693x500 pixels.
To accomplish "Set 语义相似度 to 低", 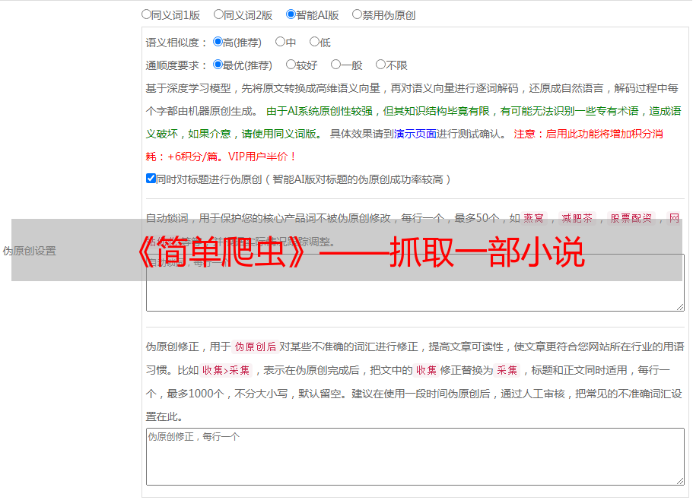I will coord(314,42).
